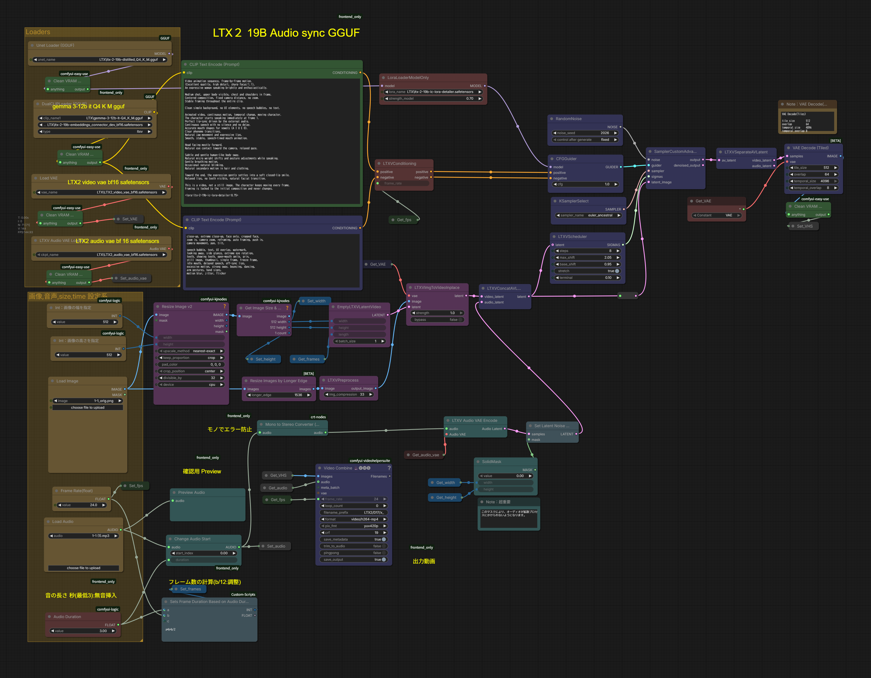Click right arrow to increase steps value
The width and height of the screenshot is (871, 678).
coord(618,251)
